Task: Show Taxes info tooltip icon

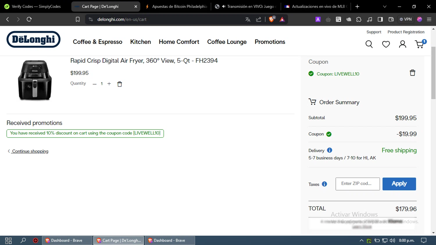Action: (x=324, y=184)
